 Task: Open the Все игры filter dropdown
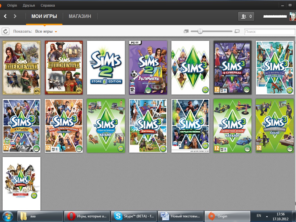point(46,31)
